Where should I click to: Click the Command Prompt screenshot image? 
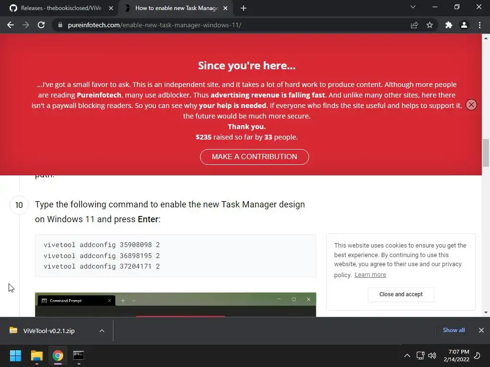tap(175, 304)
